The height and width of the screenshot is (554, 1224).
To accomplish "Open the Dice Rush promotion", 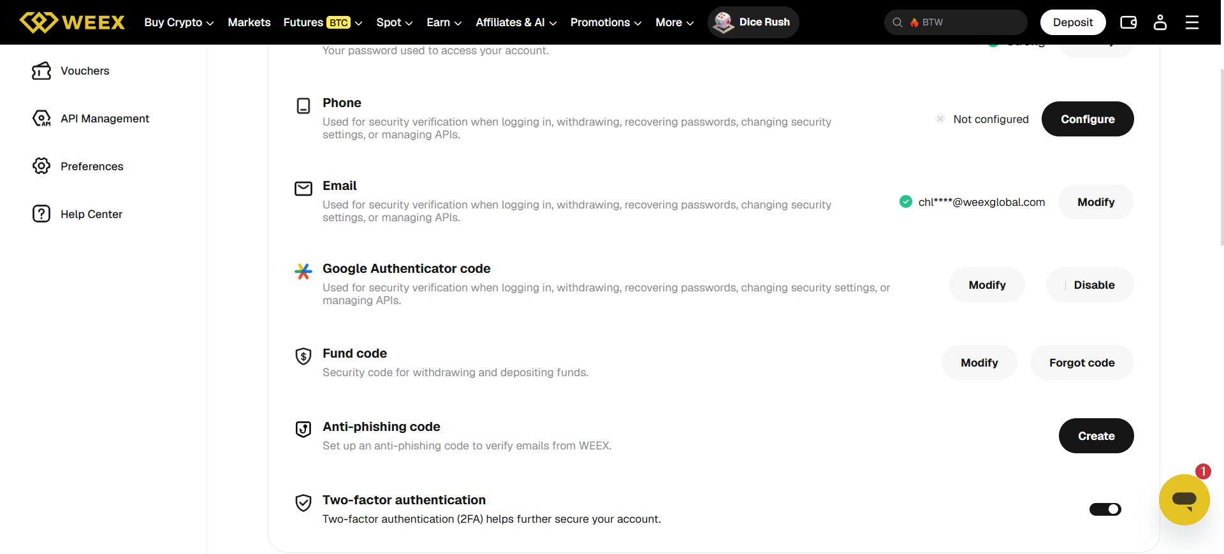I will click(x=754, y=22).
